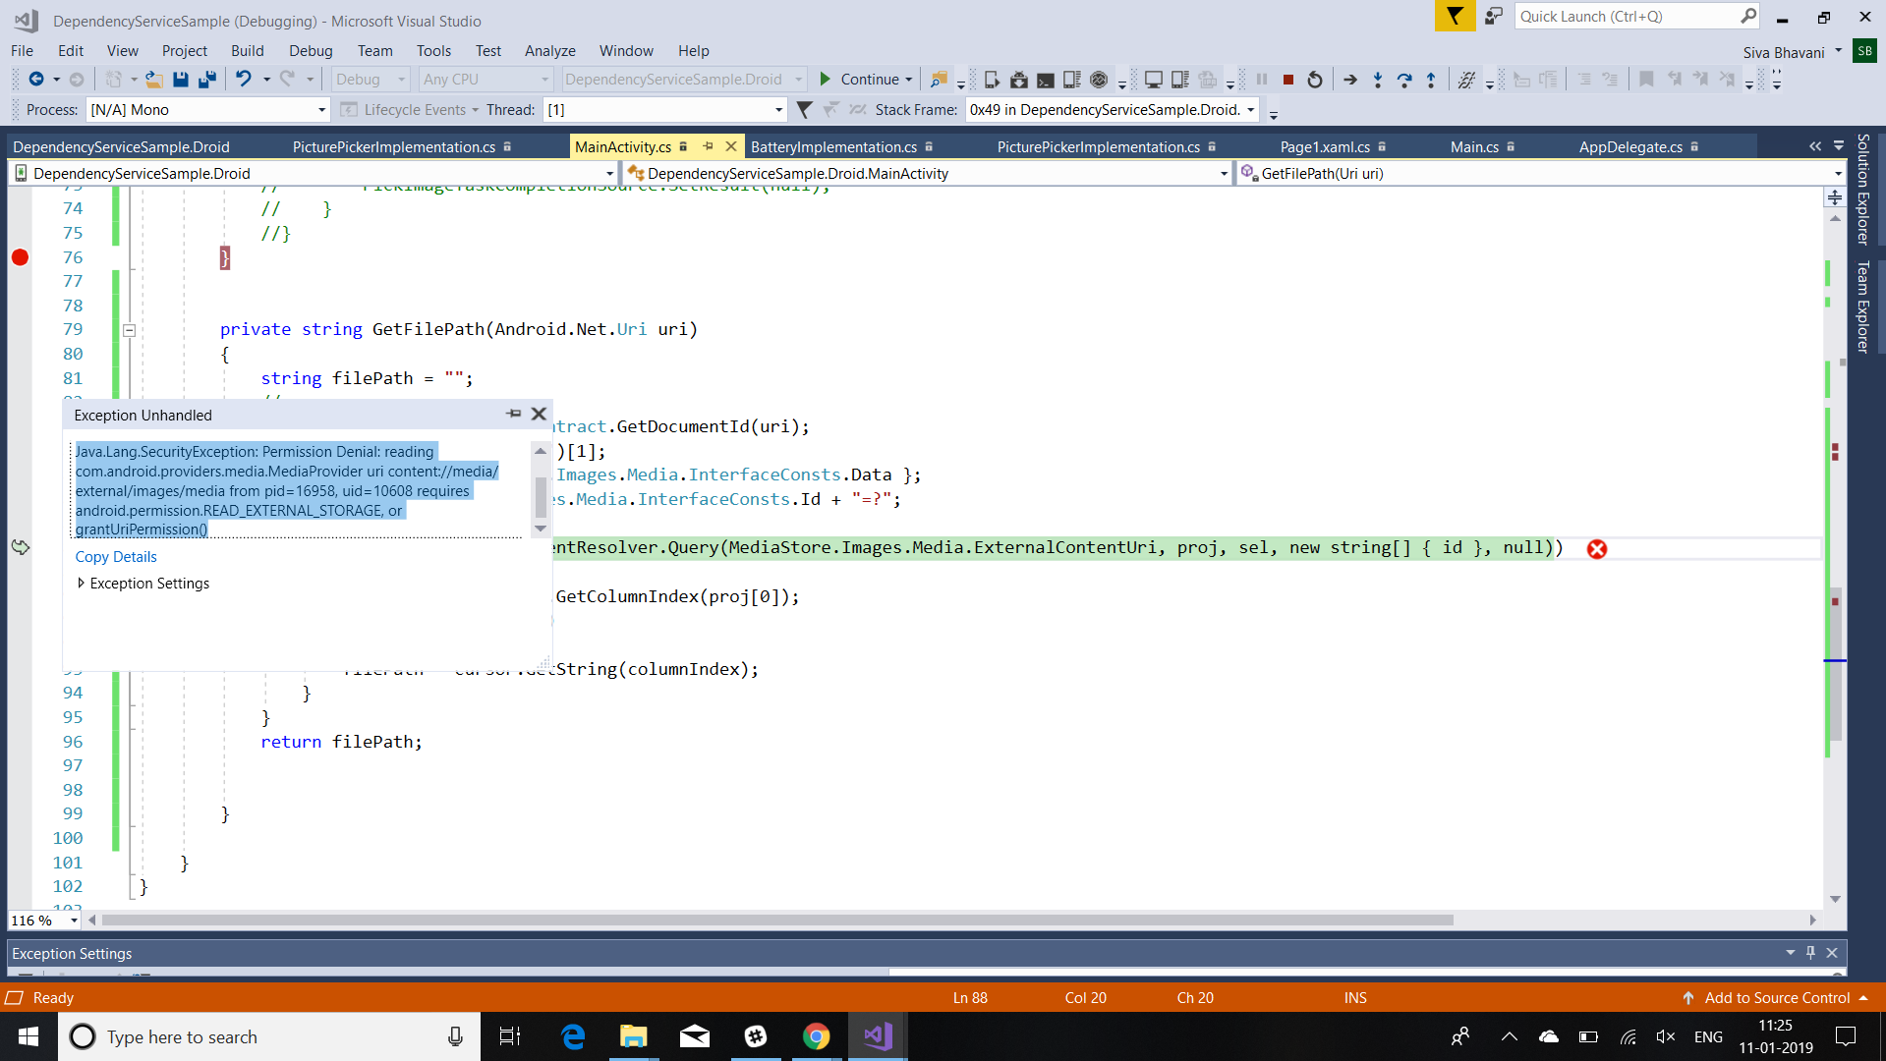Click the Undo arrow icon
This screenshot has height=1061, width=1886.
(x=243, y=79)
